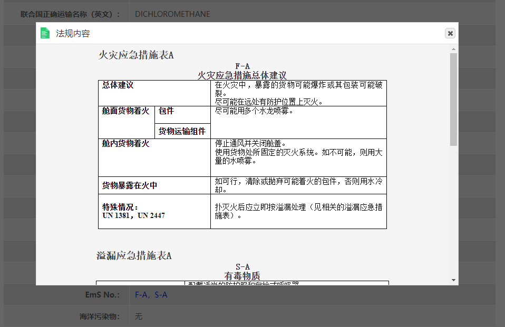The width and height of the screenshot is (505, 327).
Task: Click the 无 value for 海洋污染物
Action: [x=139, y=316]
